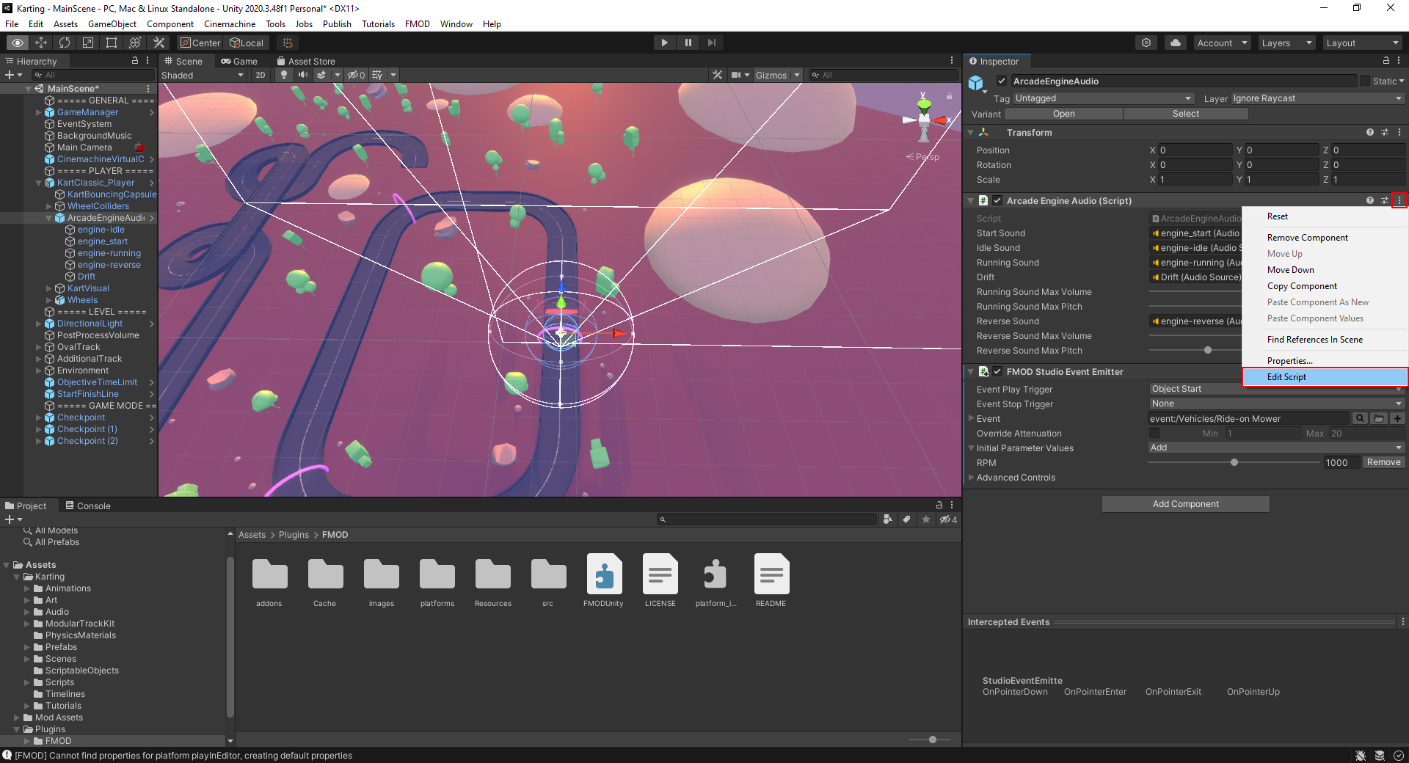The image size is (1409, 763).
Task: Select the Rect Transform tool icon
Action: (x=112, y=43)
